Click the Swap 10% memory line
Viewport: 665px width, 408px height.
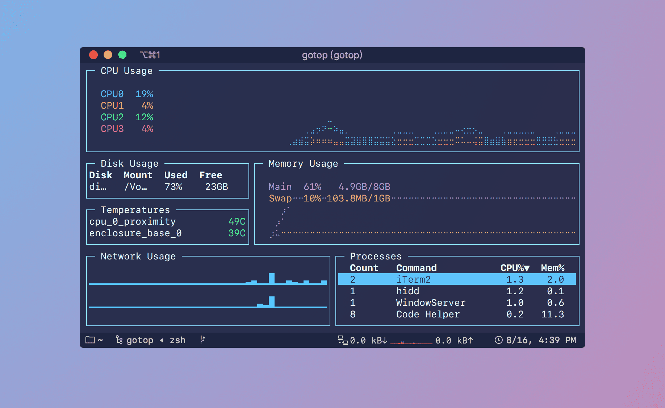[329, 198]
